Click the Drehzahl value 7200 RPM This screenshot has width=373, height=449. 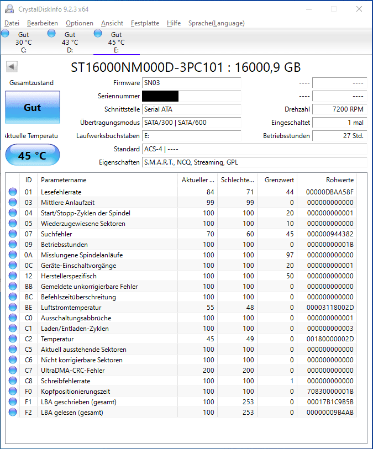[339, 109]
